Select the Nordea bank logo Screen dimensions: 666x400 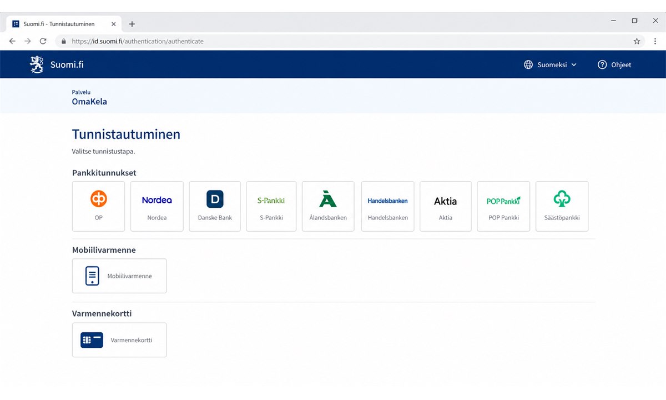(157, 200)
